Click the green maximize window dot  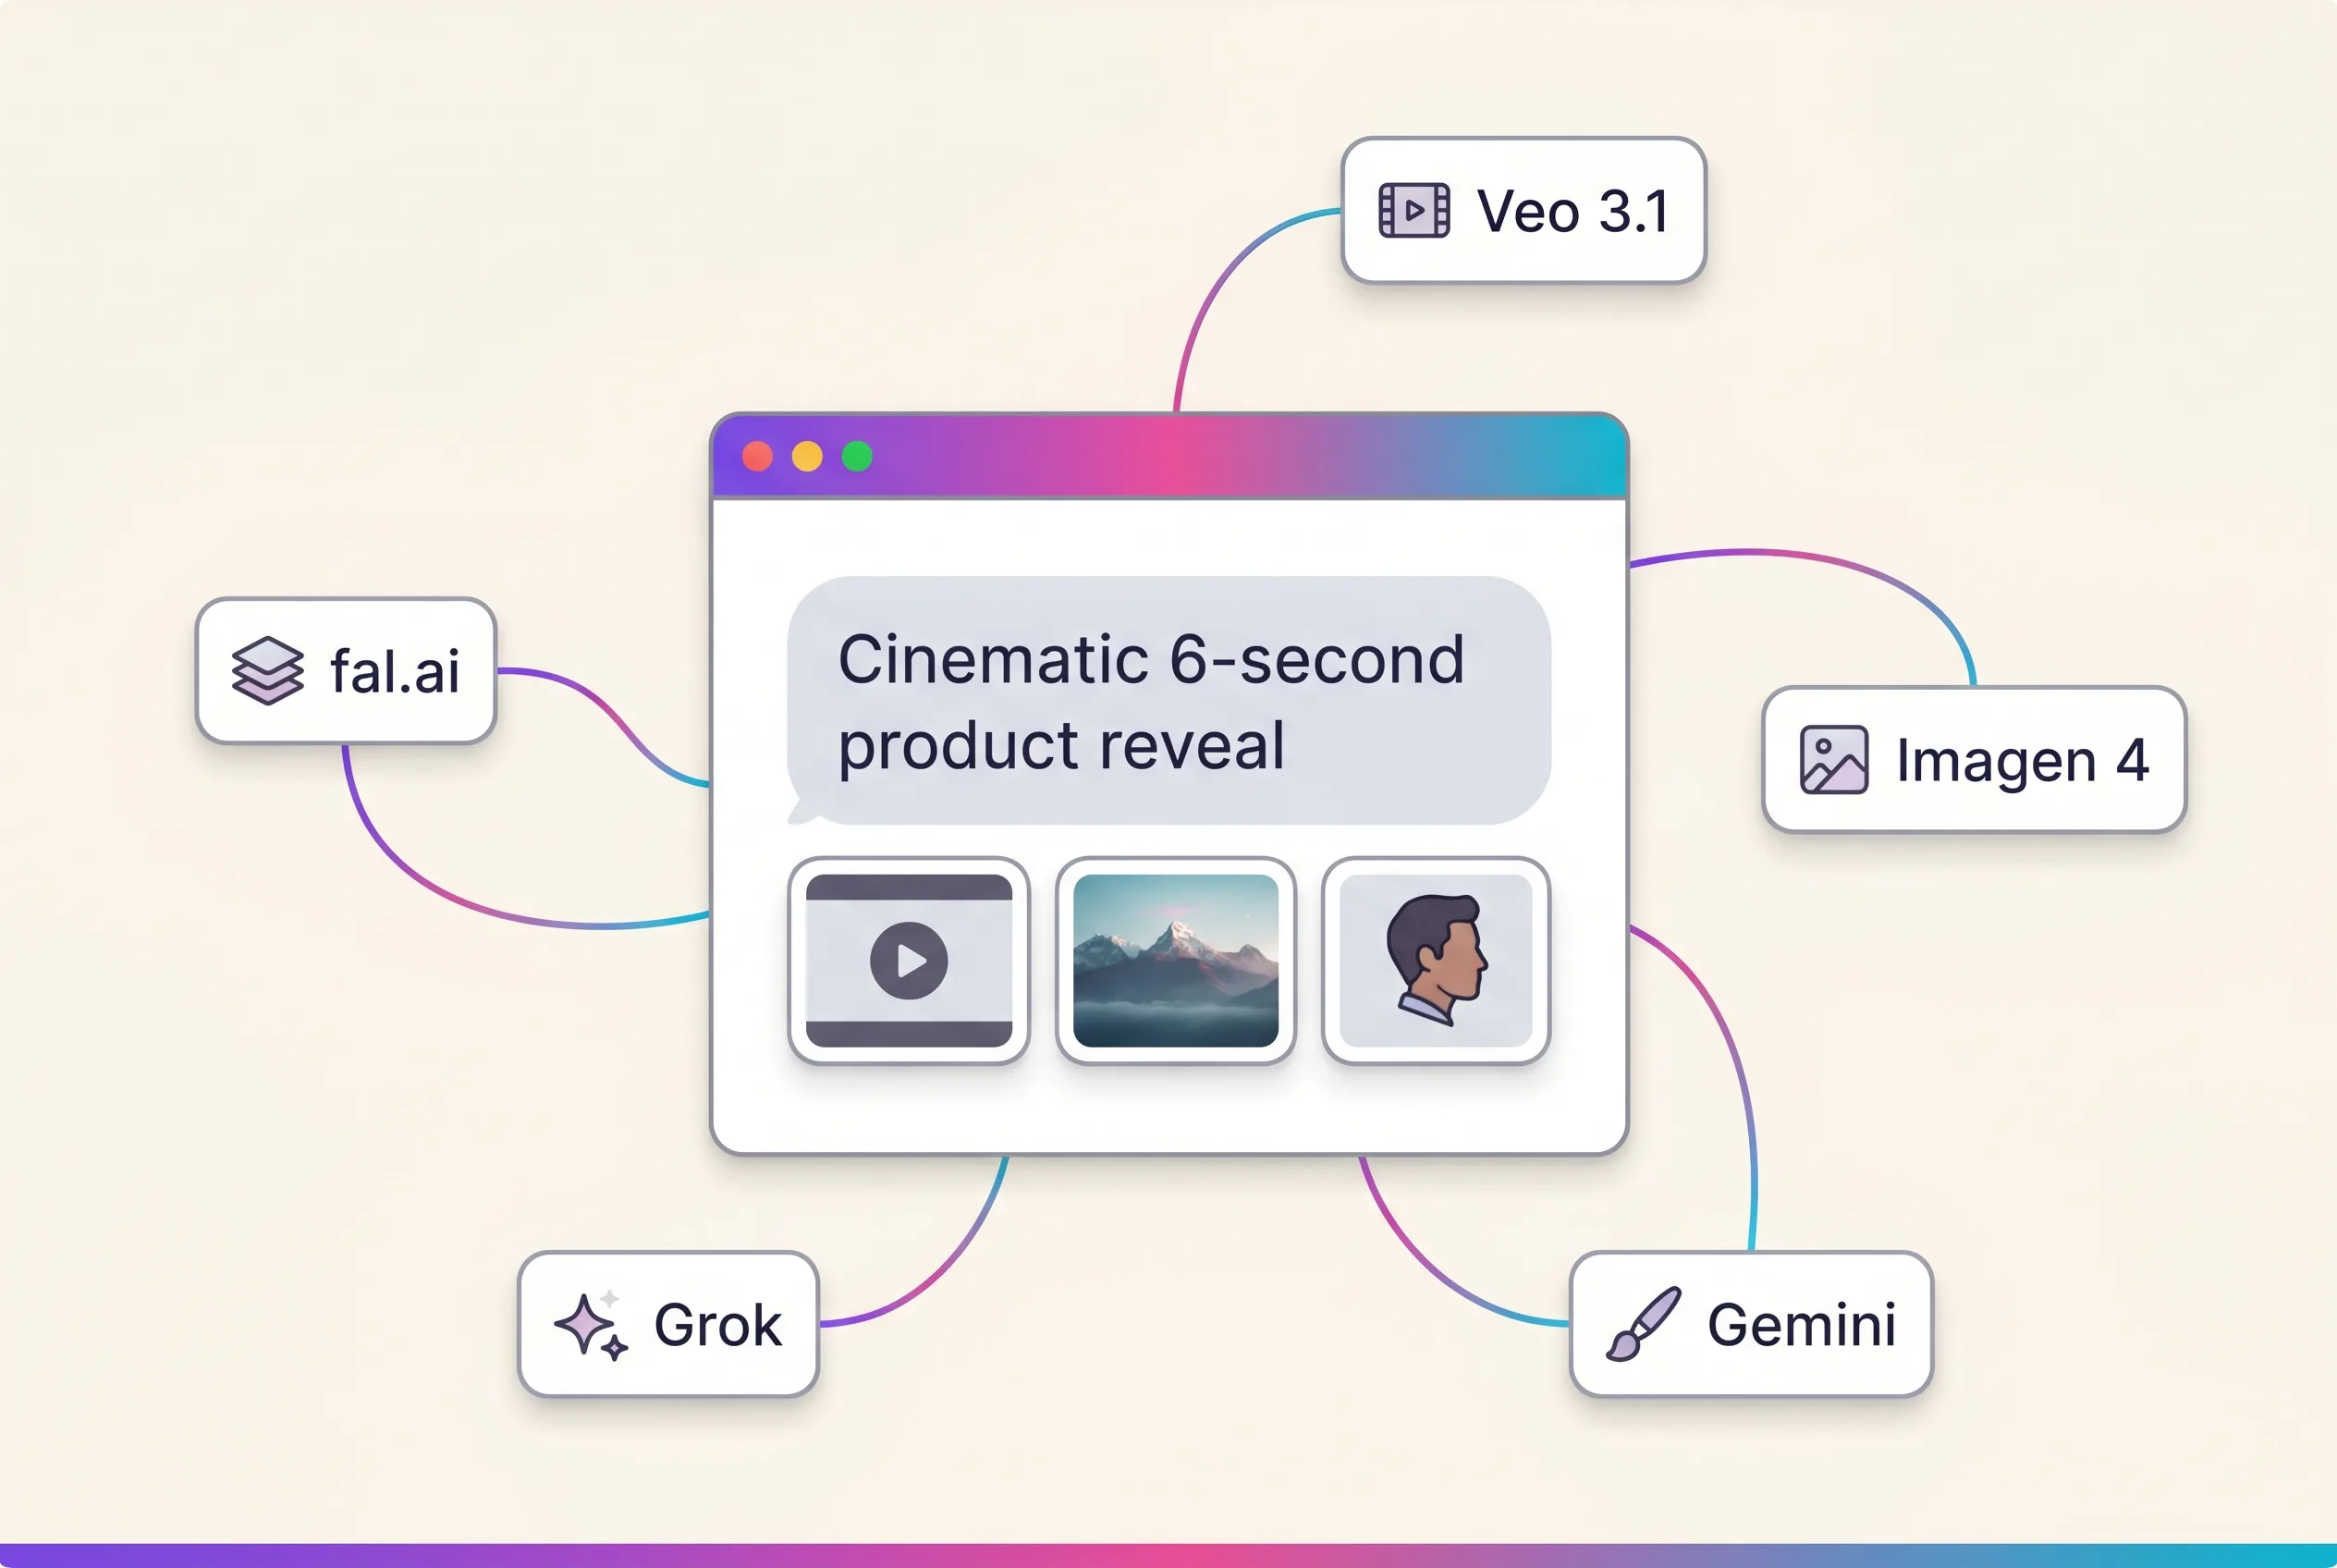[857, 456]
